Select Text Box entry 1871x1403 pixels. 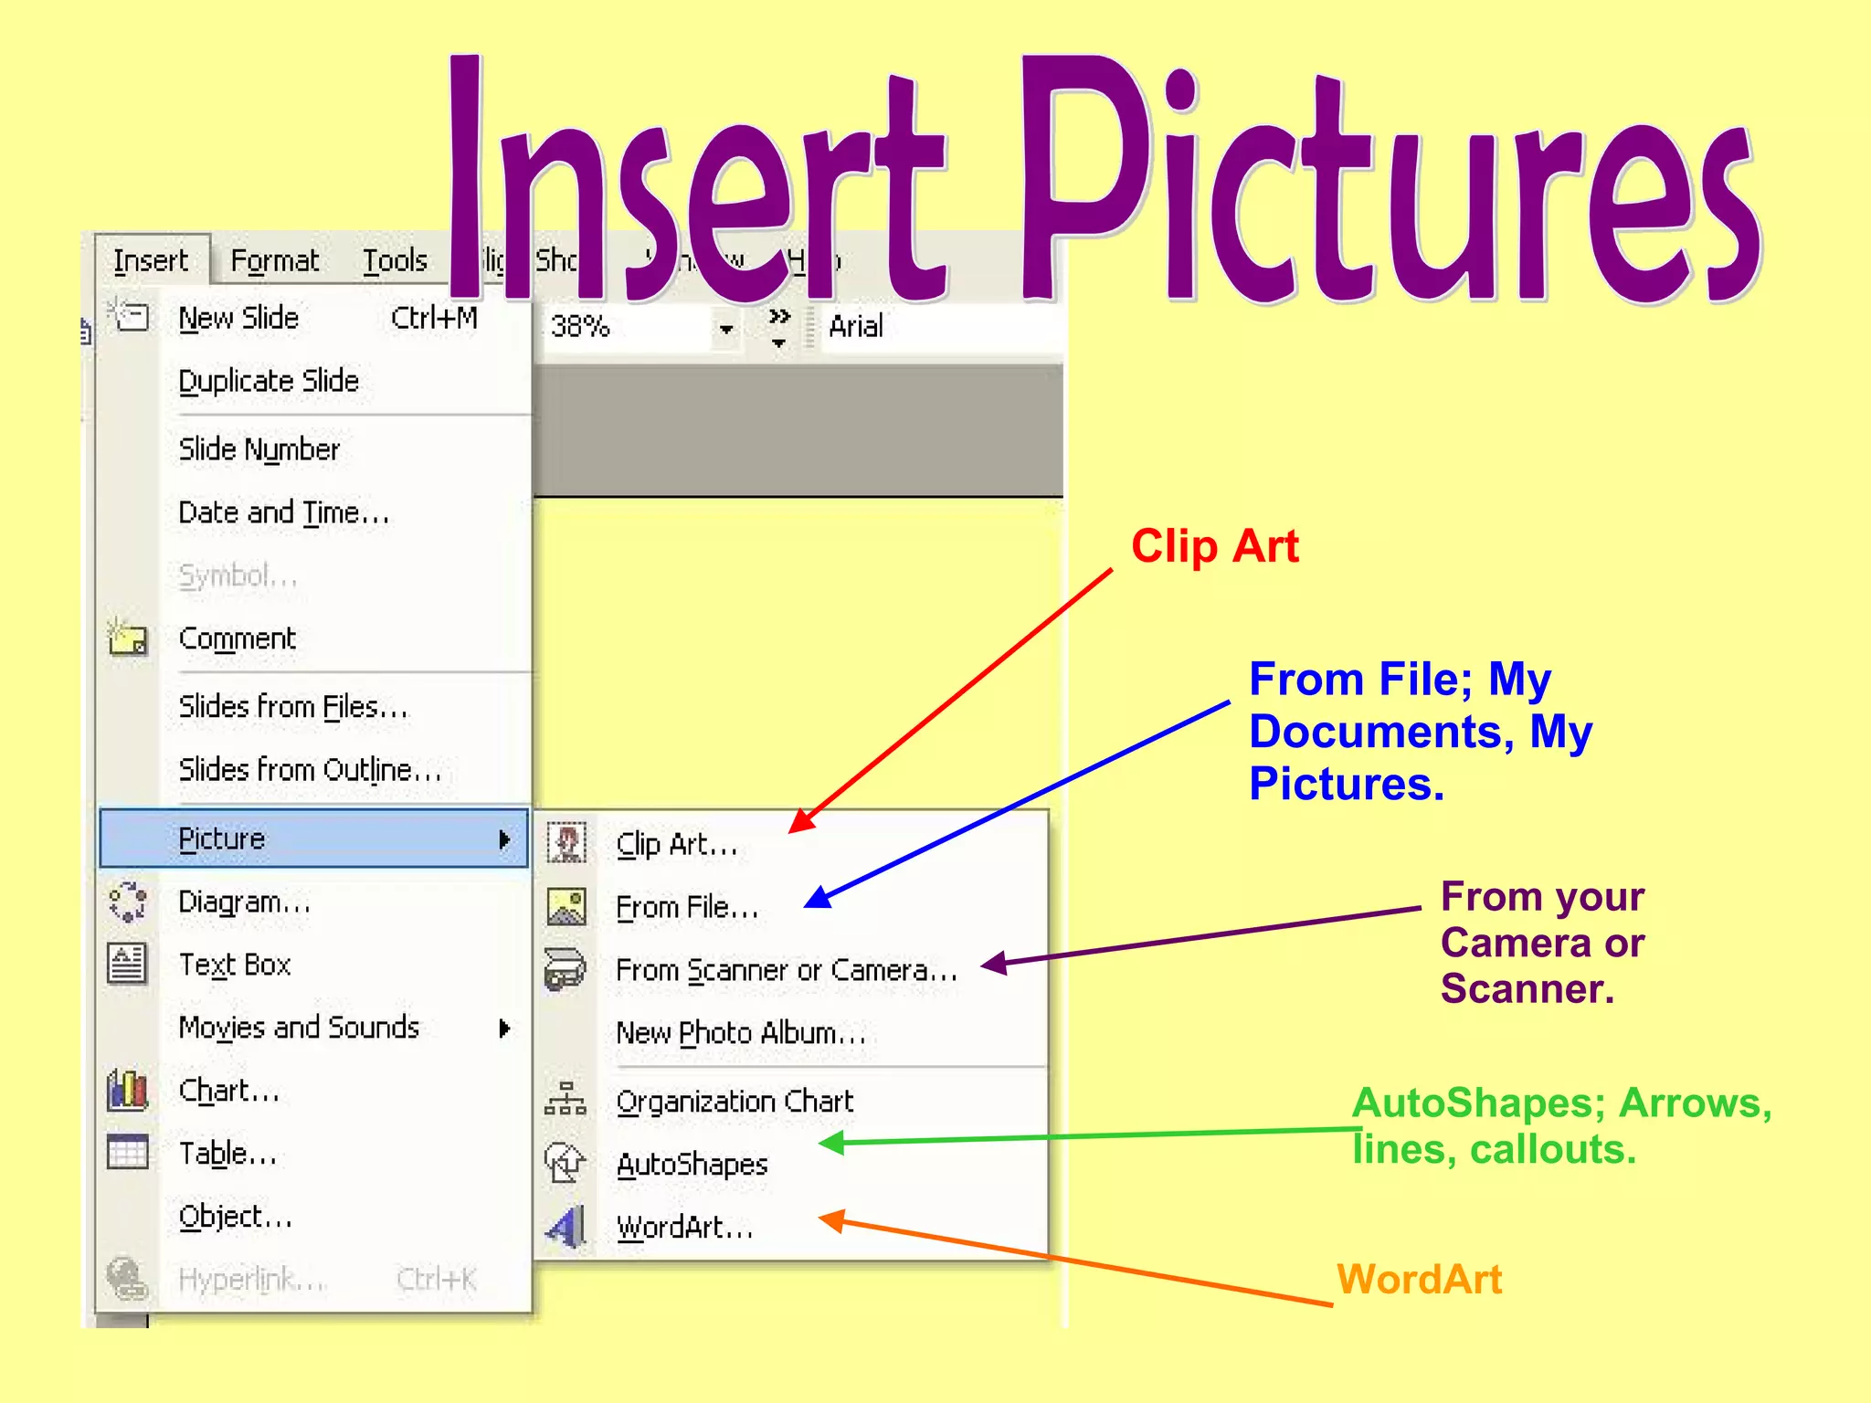[x=313, y=964]
